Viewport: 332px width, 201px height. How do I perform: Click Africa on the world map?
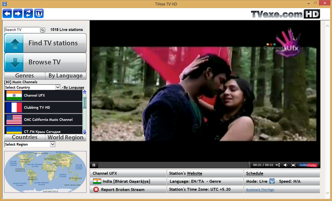click(x=51, y=171)
